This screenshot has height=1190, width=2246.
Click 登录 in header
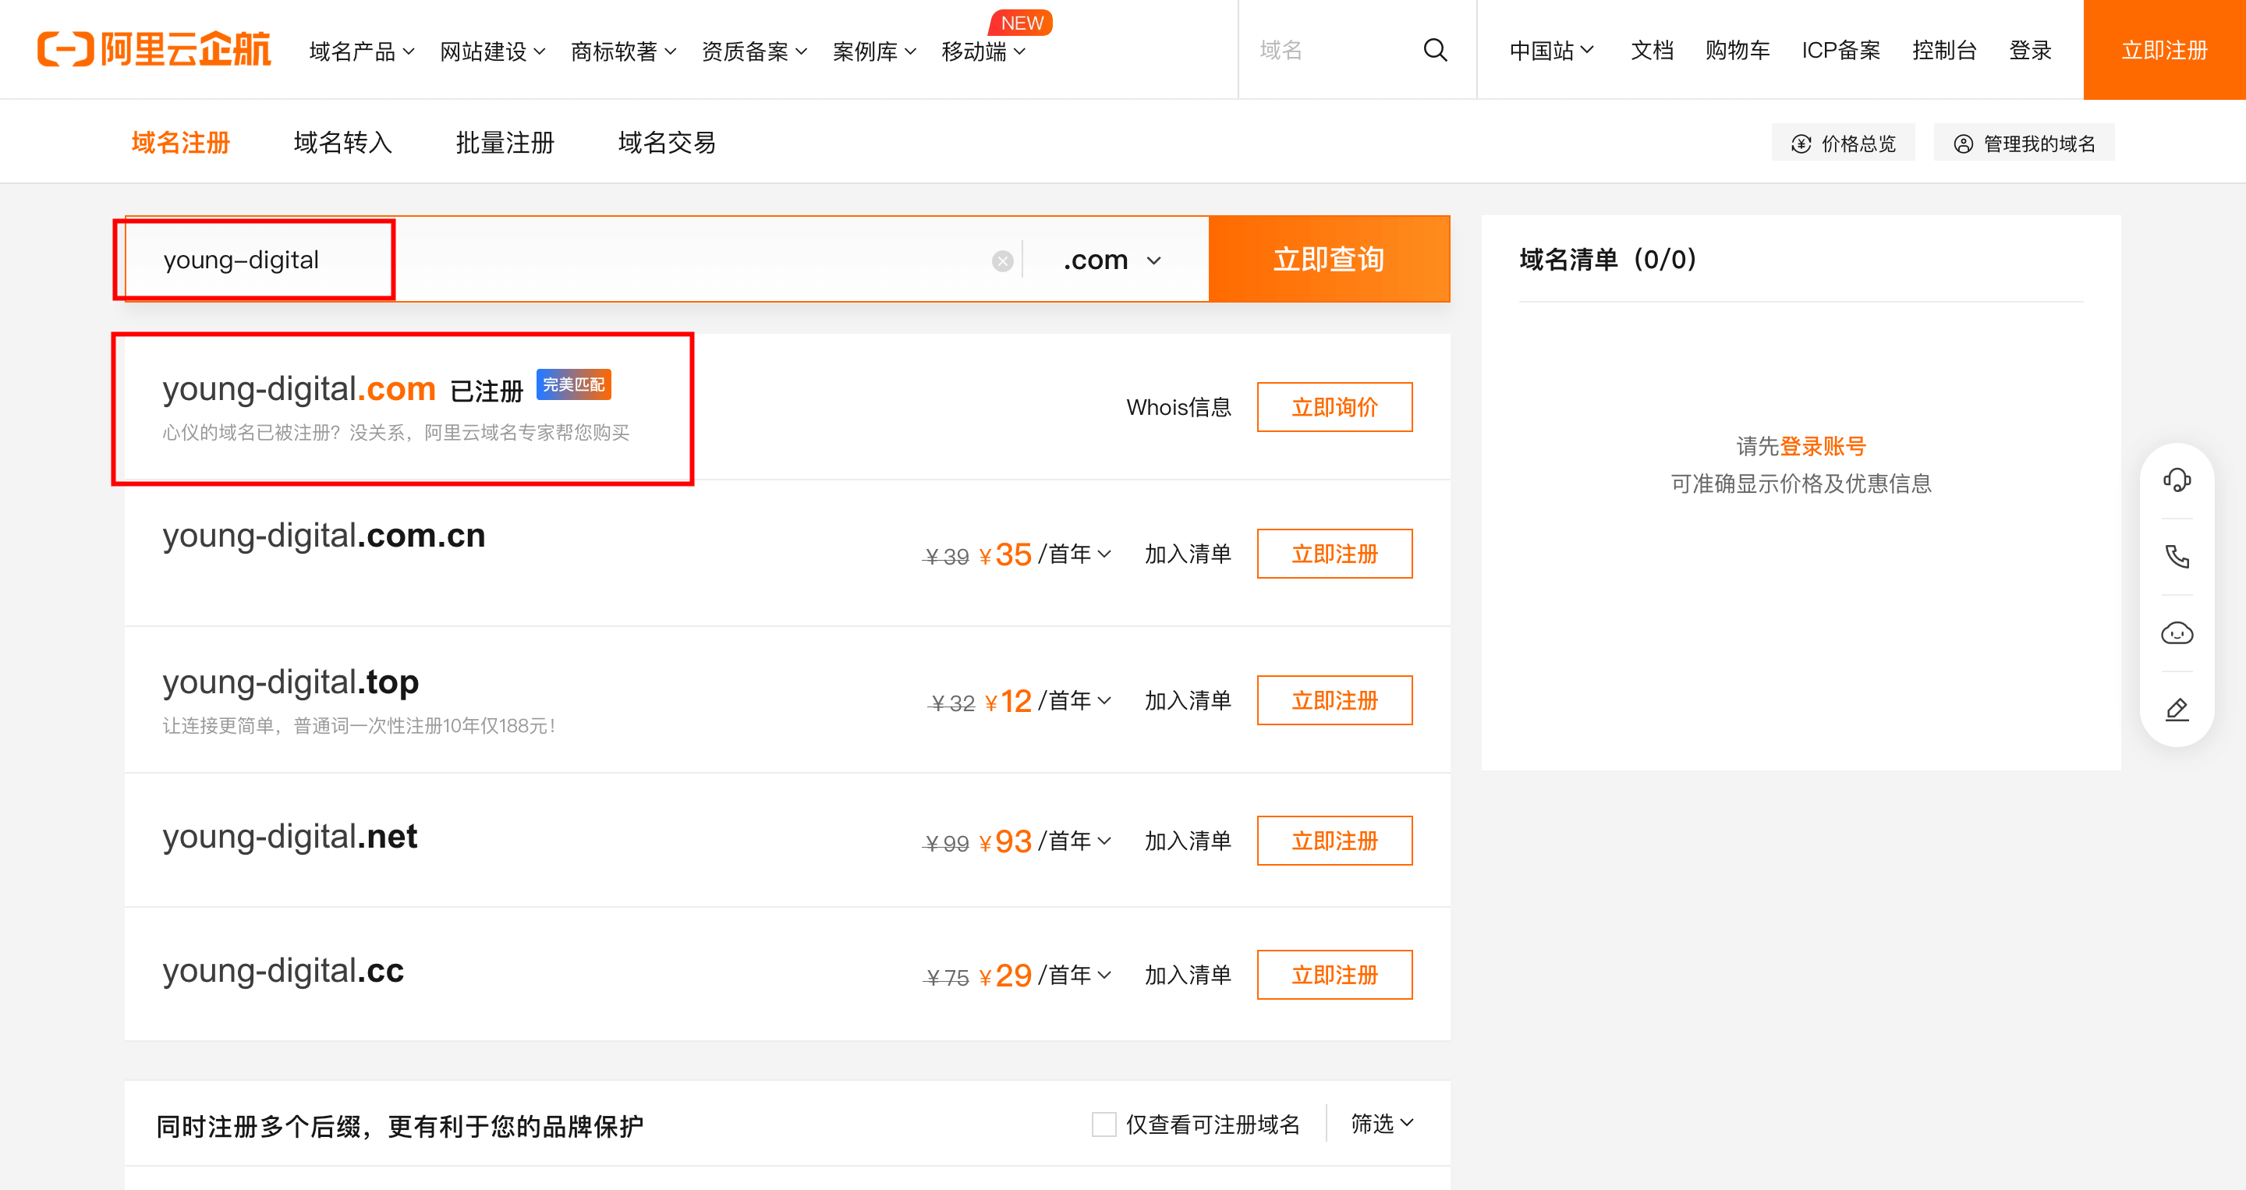(2030, 51)
